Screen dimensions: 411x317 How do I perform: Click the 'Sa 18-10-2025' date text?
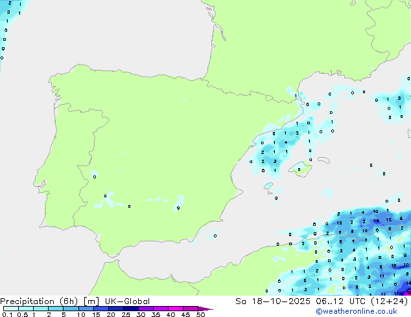pos(273,301)
